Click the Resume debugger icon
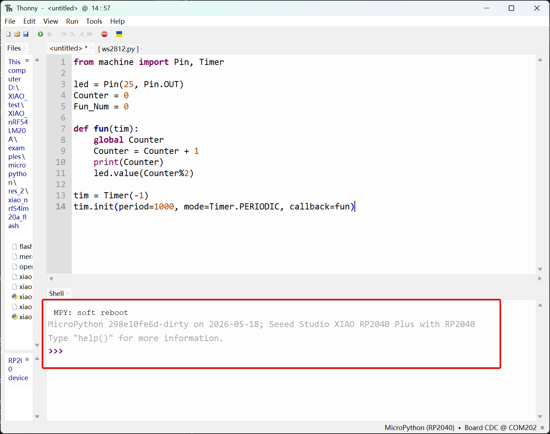The image size is (550, 434). (90, 34)
